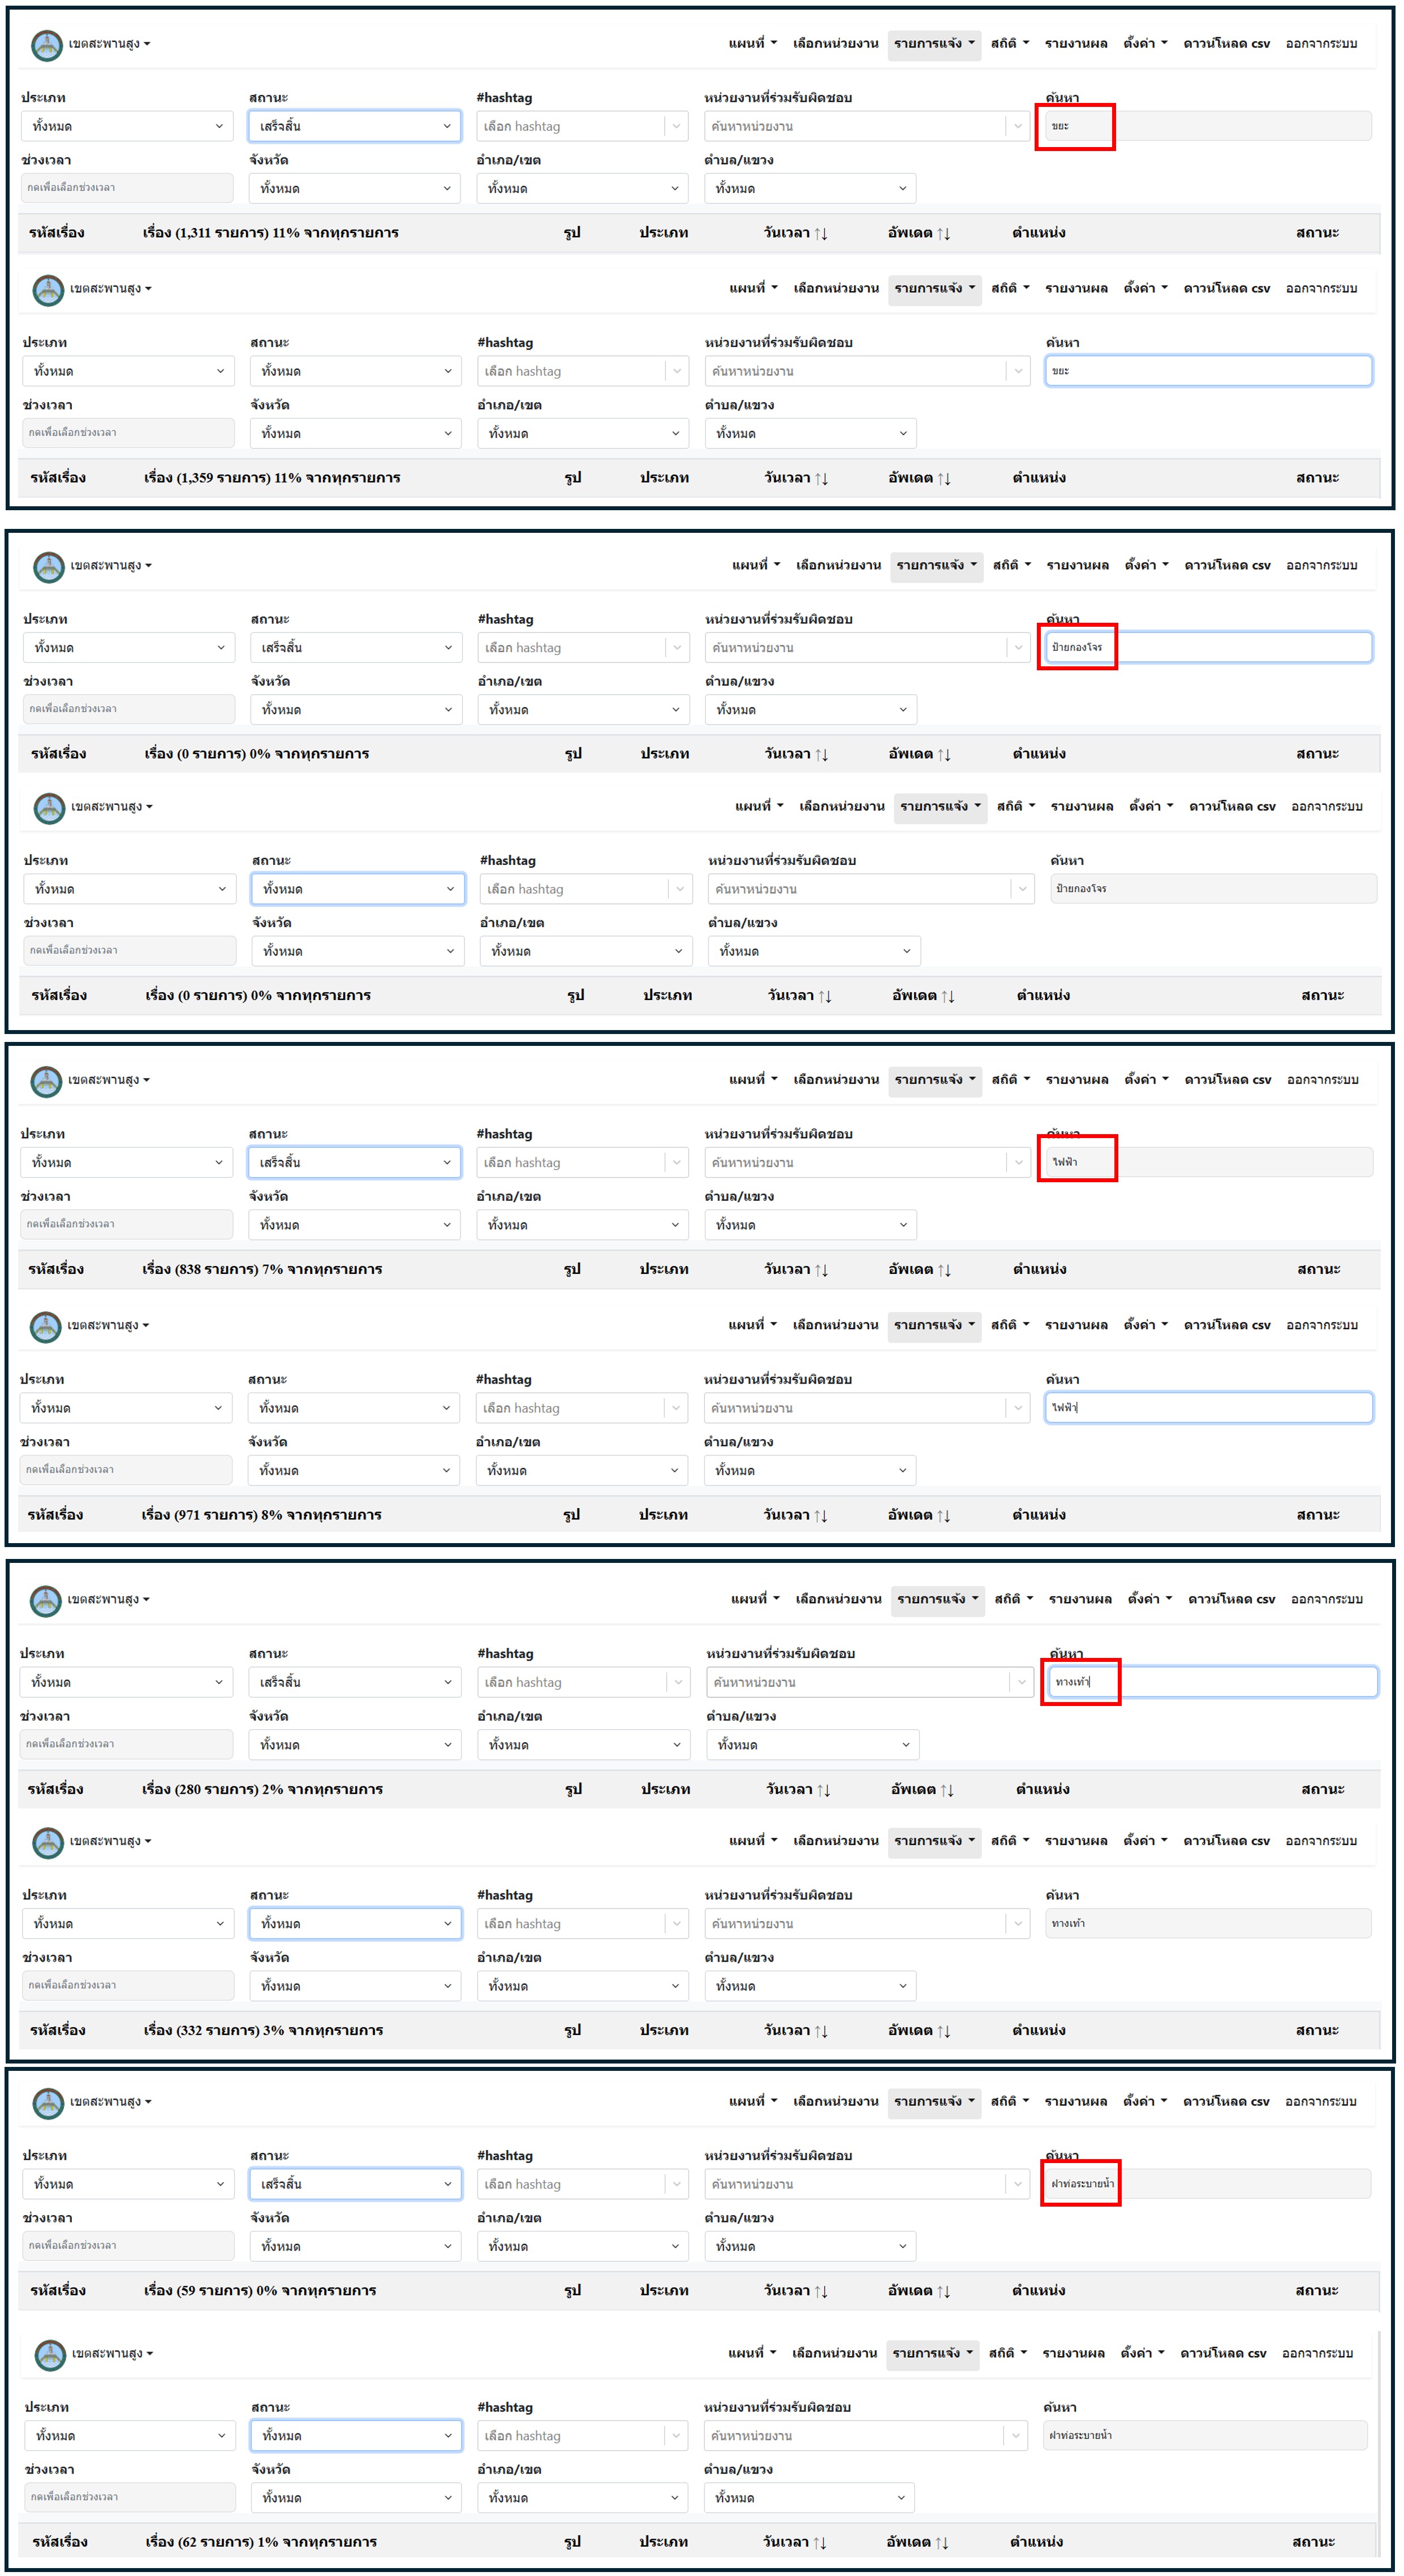Click the ฝาท่อระบายน้ำ search field in the 62 รายการ panel
This screenshot has height=2576, width=1404.
pos(1204,2435)
